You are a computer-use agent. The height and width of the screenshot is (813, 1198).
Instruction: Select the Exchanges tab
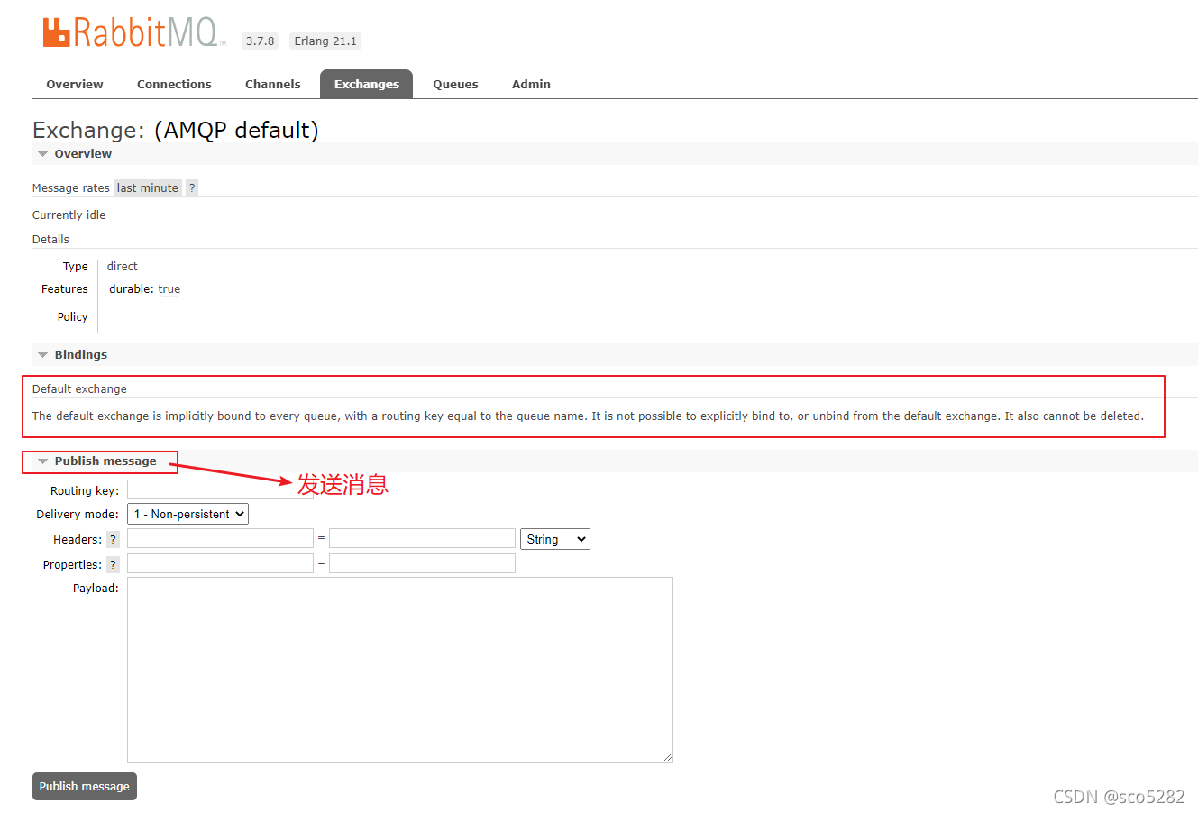coord(366,84)
